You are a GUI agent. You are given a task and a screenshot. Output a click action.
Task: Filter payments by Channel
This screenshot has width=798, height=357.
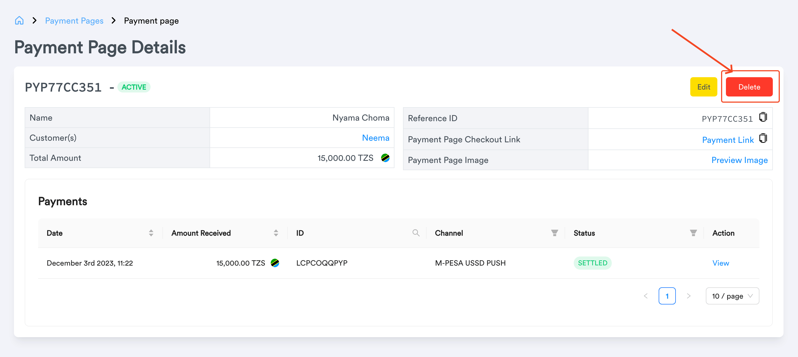tap(554, 233)
